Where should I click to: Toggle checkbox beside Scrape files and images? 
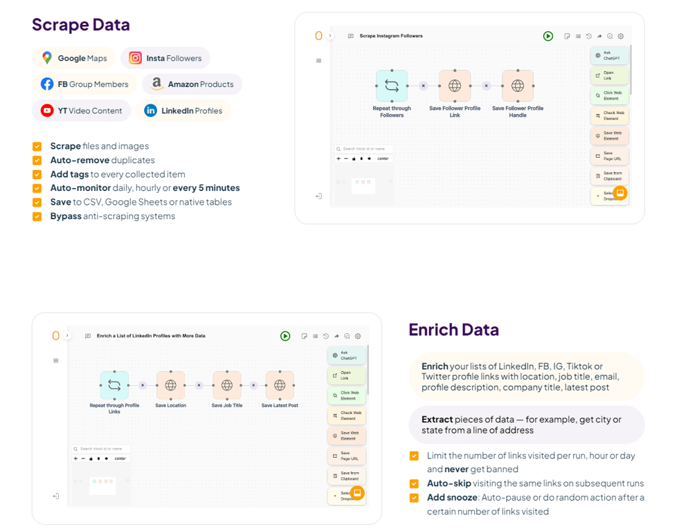click(37, 147)
